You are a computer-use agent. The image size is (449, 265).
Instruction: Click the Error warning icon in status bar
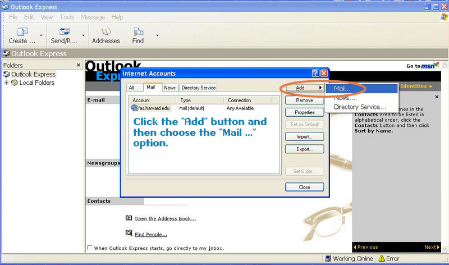click(x=381, y=259)
